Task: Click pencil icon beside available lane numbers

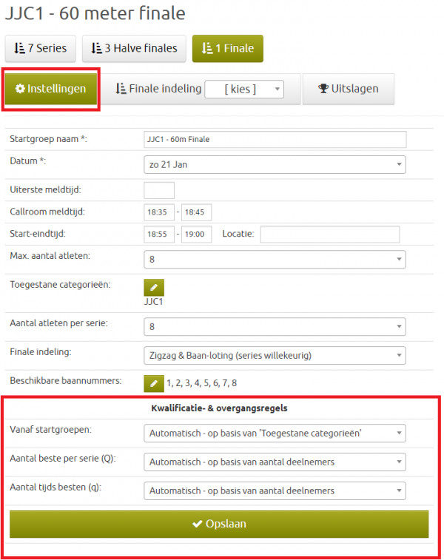Action: click(x=154, y=382)
